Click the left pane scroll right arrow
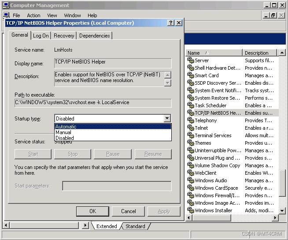Image resolution: width=288 pixels, height=240 pixels. 85,225
